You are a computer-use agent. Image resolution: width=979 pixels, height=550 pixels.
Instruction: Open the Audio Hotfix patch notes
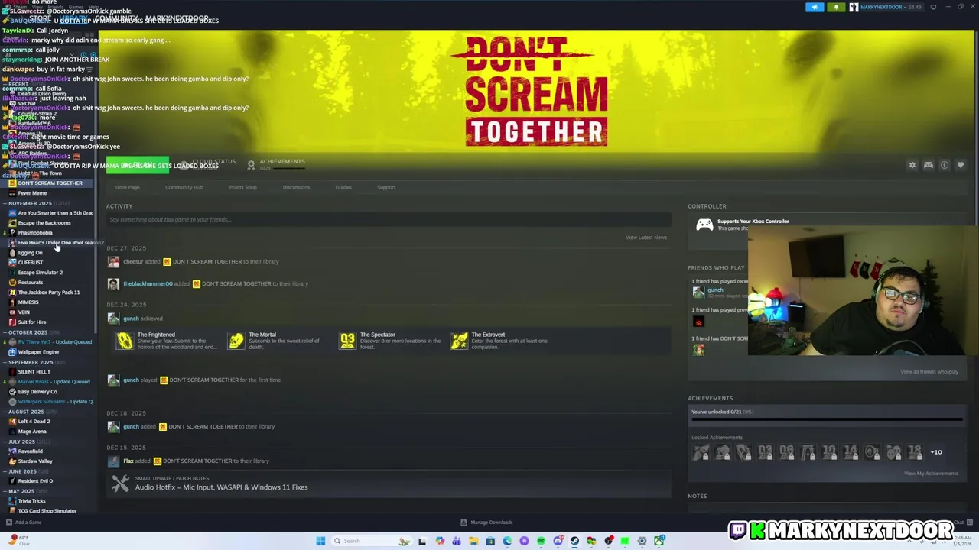coord(221,487)
